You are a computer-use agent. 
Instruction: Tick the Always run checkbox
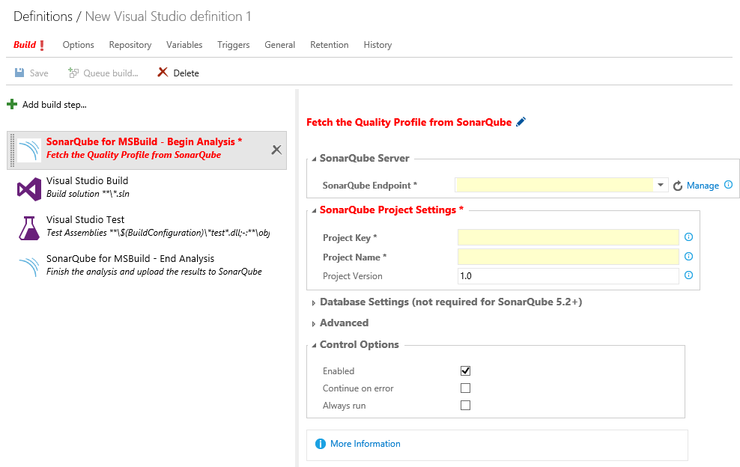point(465,406)
